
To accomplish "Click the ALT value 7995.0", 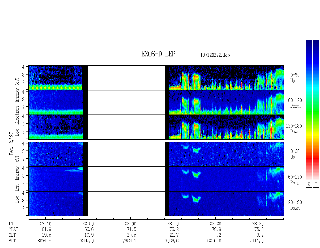I will tap(87, 241).
